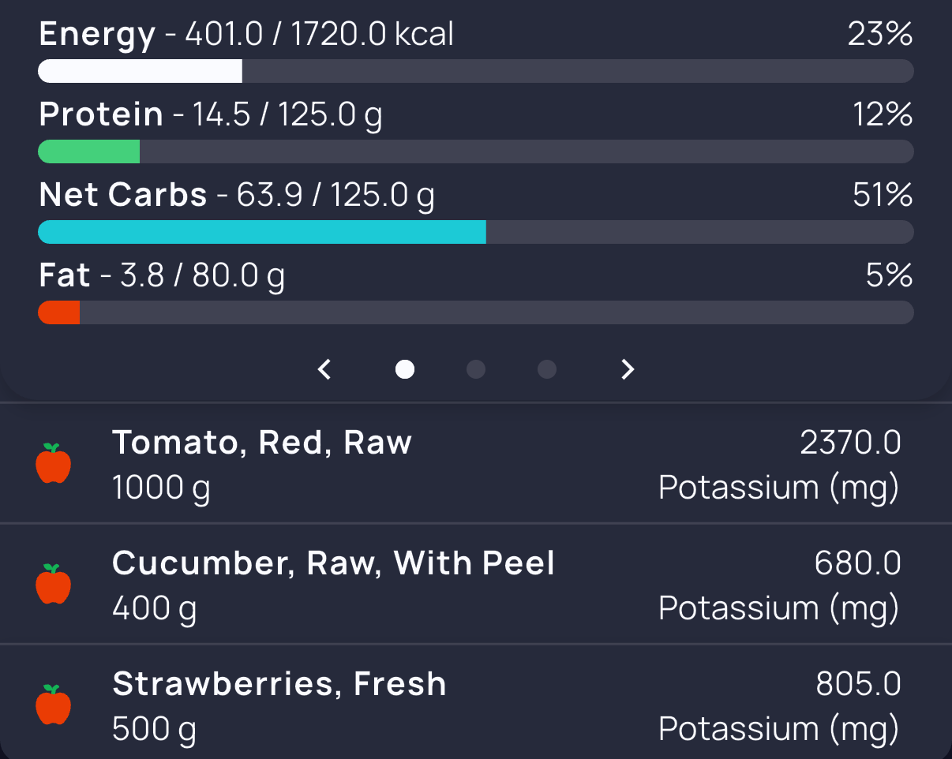Screen dimensions: 952x759
Task: Select the third page indicator dot
Action: point(547,369)
